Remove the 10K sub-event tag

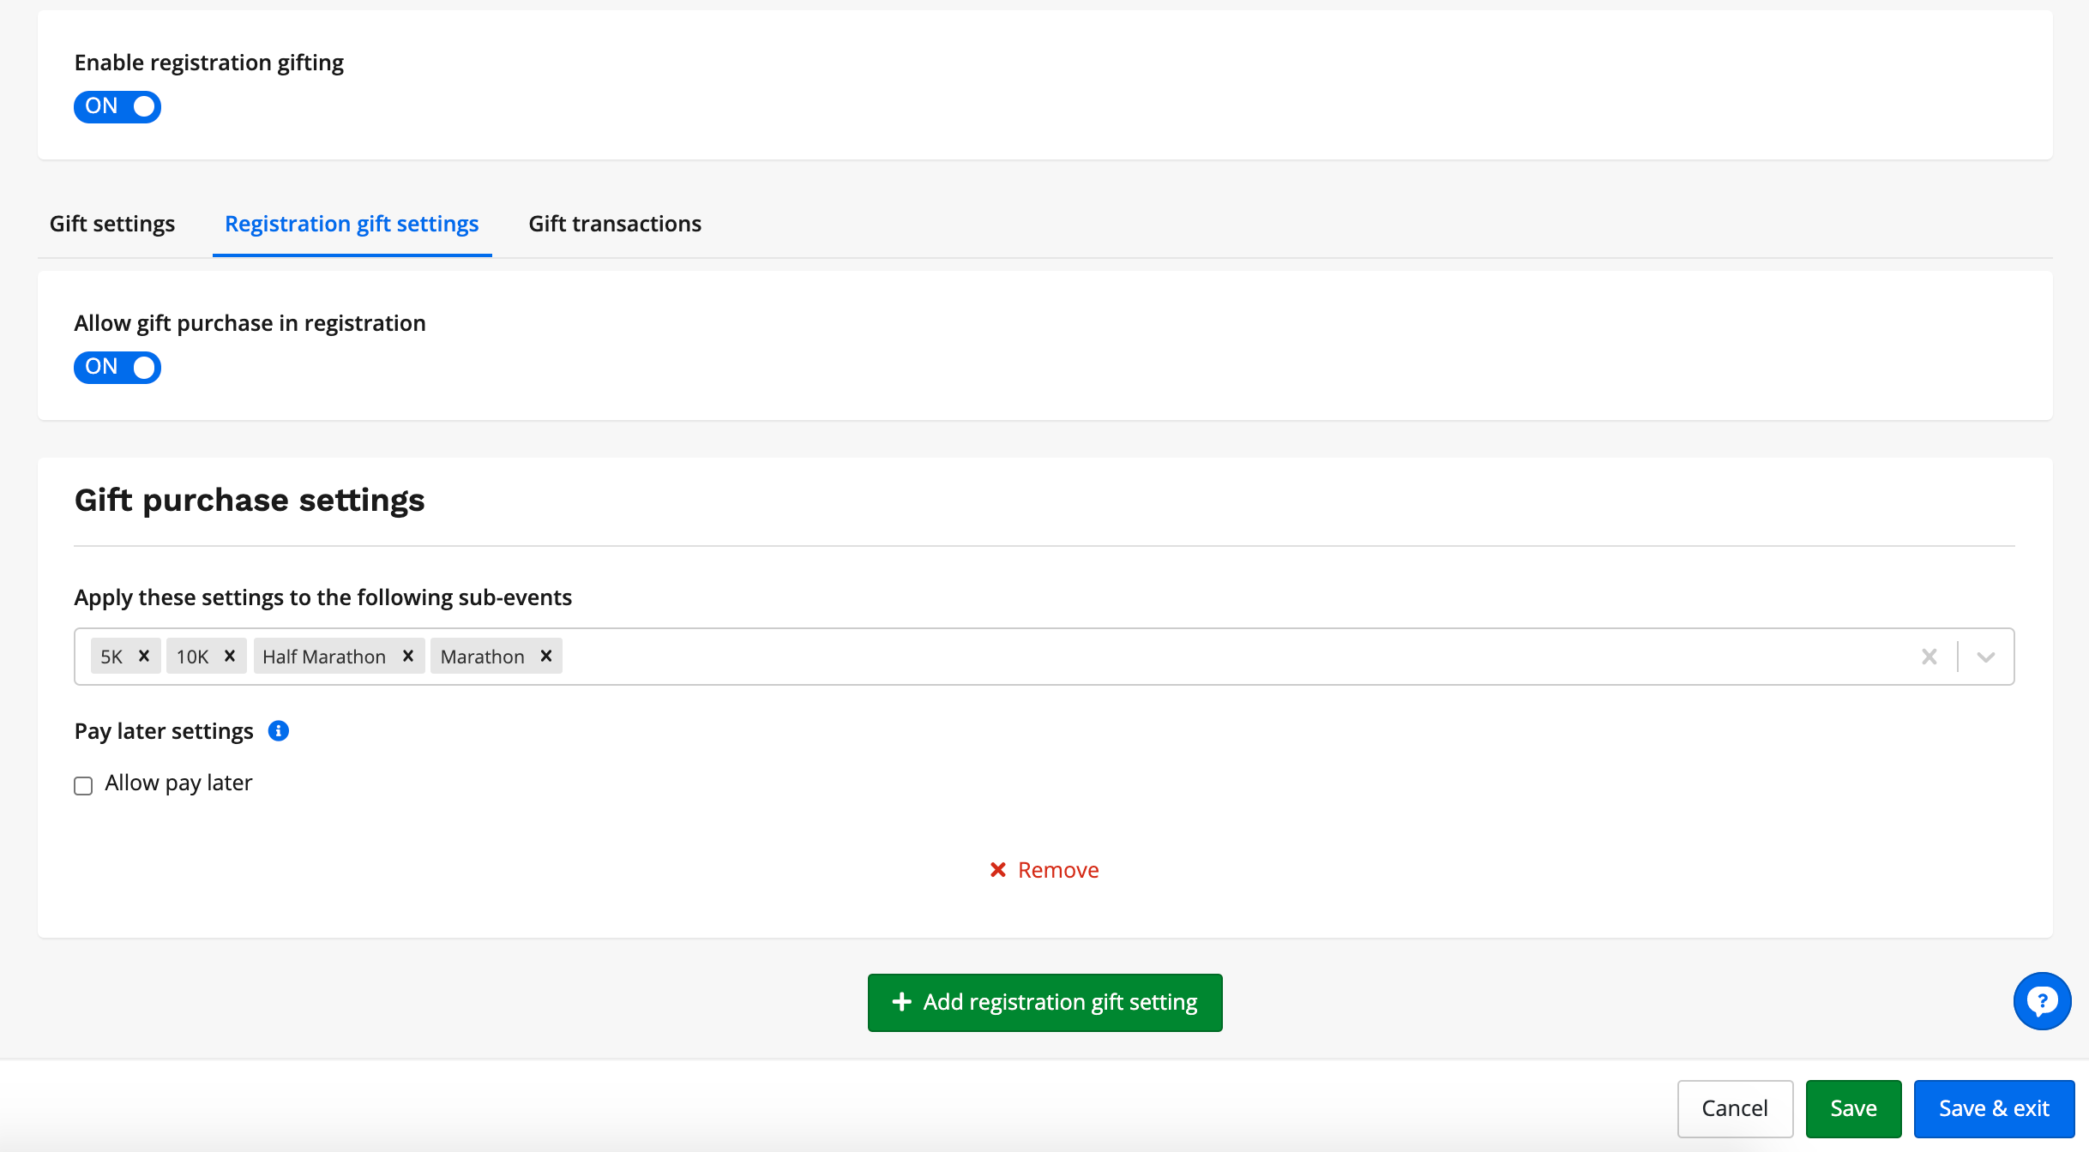coord(230,656)
